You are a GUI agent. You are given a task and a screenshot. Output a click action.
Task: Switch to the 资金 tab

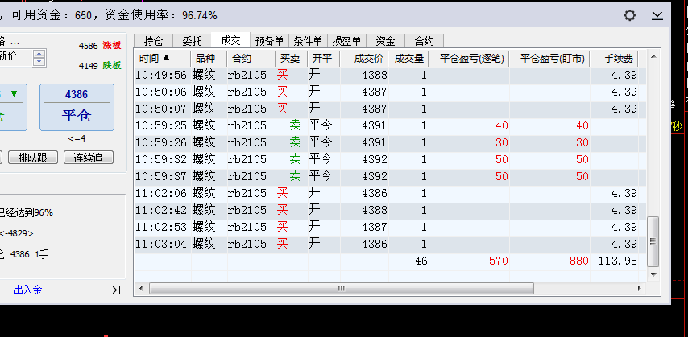(385, 41)
